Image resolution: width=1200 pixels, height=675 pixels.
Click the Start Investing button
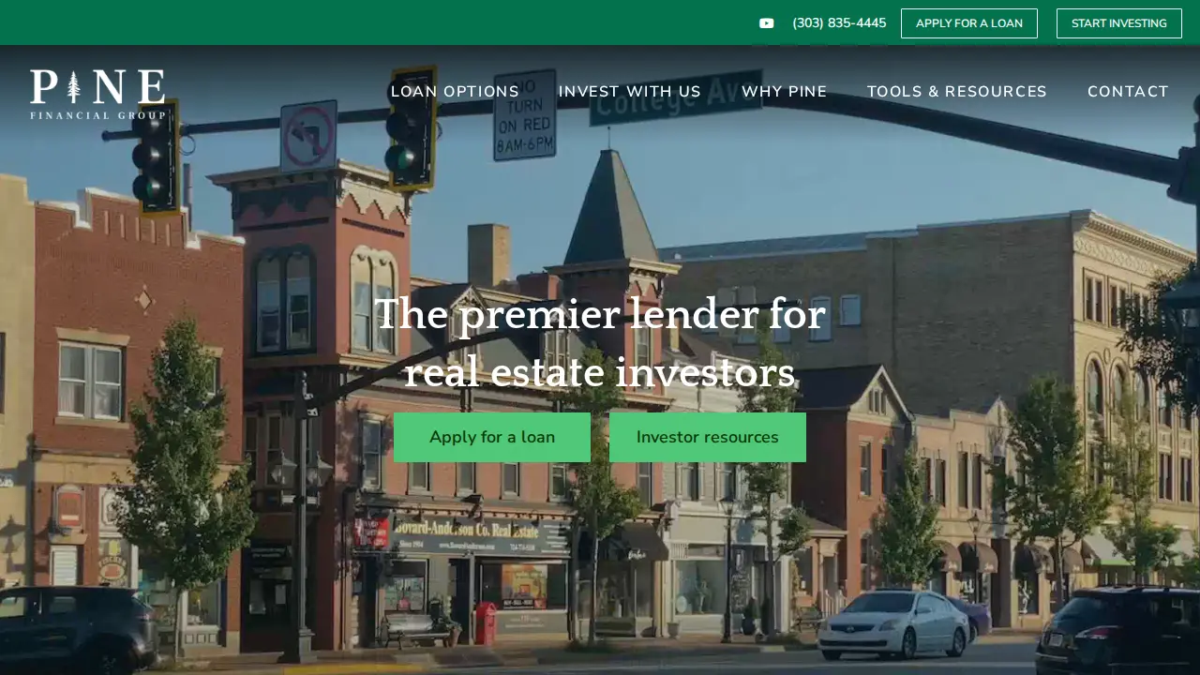click(x=1119, y=23)
